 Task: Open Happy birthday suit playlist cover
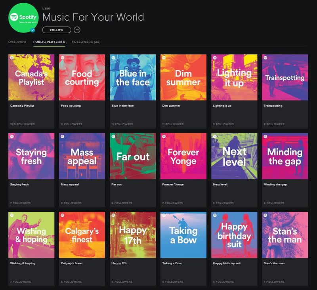click(x=234, y=235)
